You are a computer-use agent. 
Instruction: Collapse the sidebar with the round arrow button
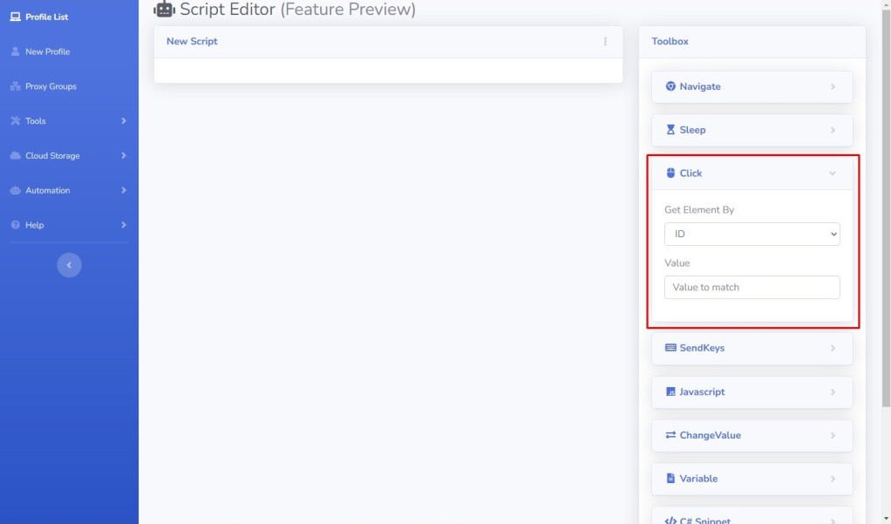click(70, 265)
